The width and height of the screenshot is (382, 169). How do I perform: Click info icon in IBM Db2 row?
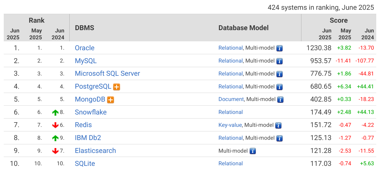click(280, 138)
